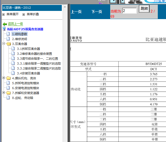Select the 当前:6DT25双离合变速器 heading

point(25,29)
